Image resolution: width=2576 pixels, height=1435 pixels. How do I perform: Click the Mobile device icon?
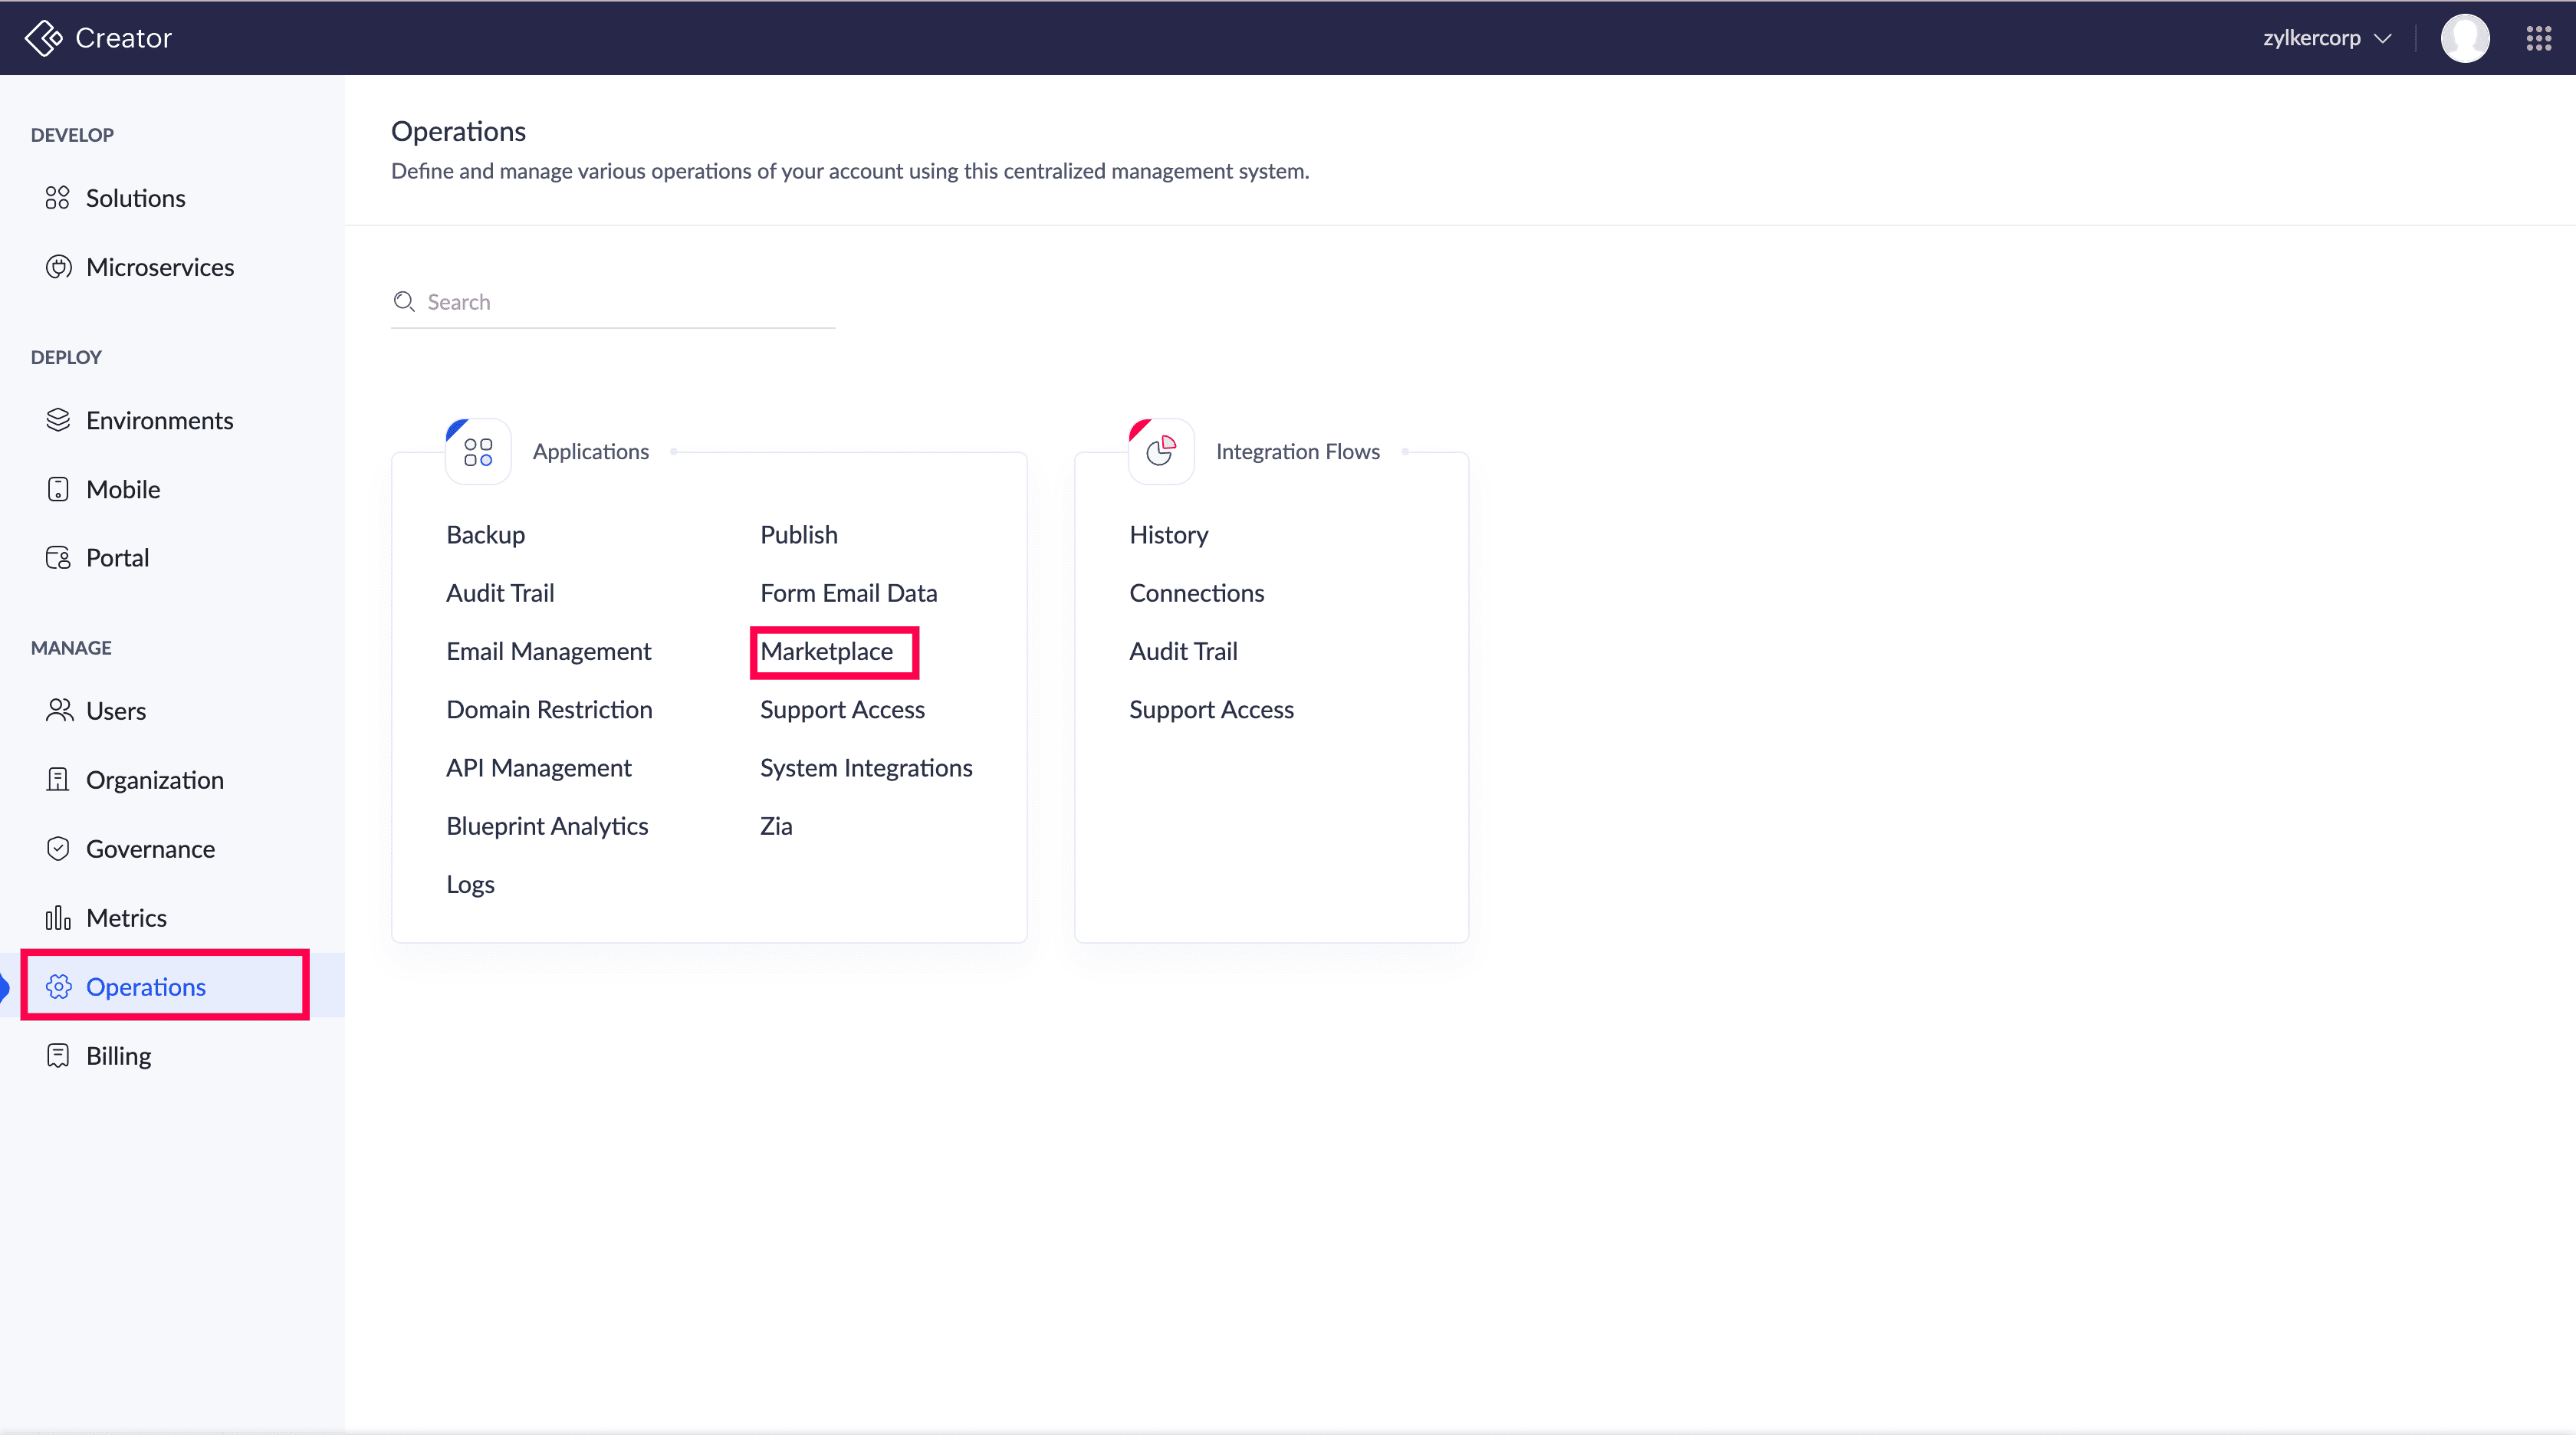(58, 489)
